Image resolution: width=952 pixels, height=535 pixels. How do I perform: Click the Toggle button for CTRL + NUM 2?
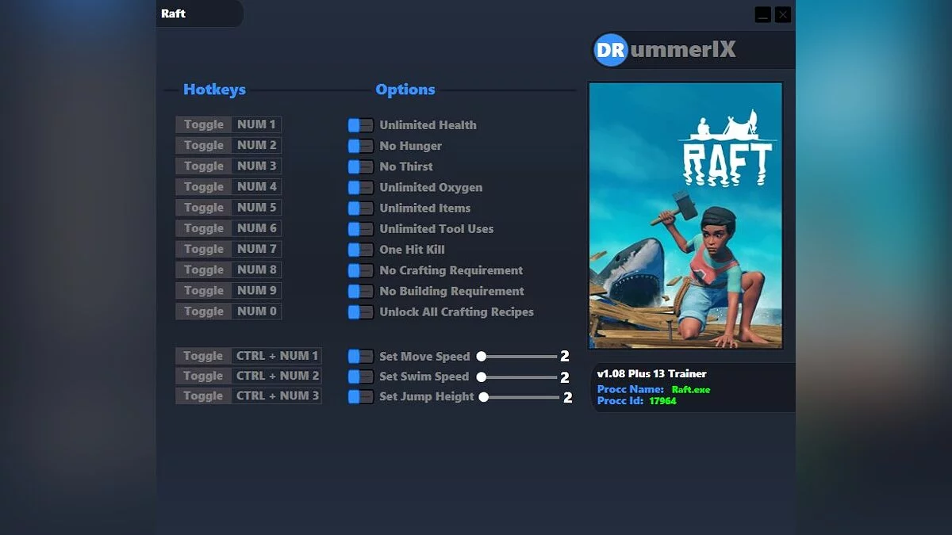click(x=202, y=376)
